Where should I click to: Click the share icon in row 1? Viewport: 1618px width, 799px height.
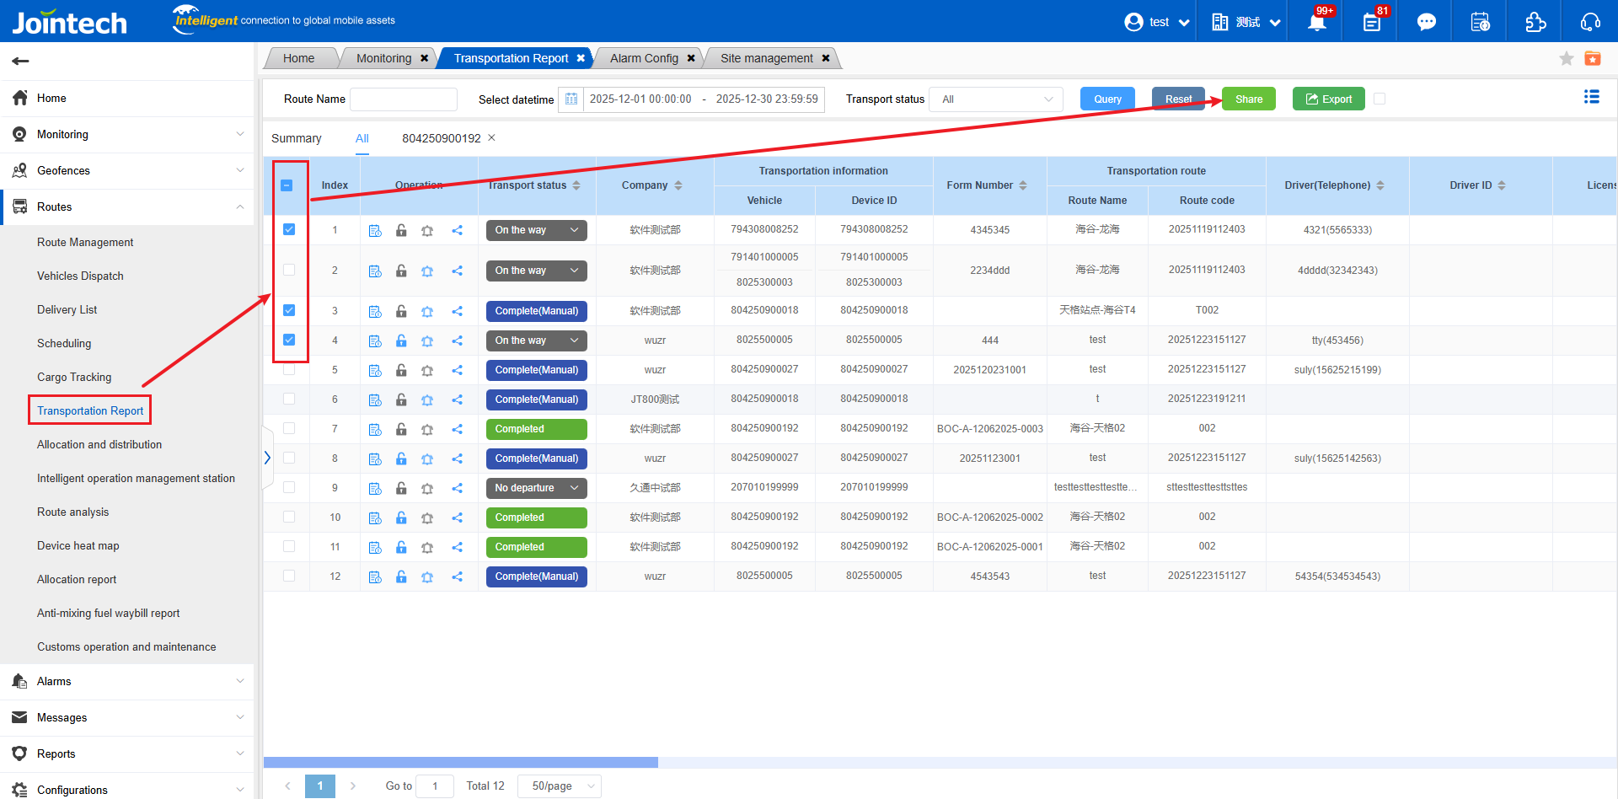pos(457,230)
